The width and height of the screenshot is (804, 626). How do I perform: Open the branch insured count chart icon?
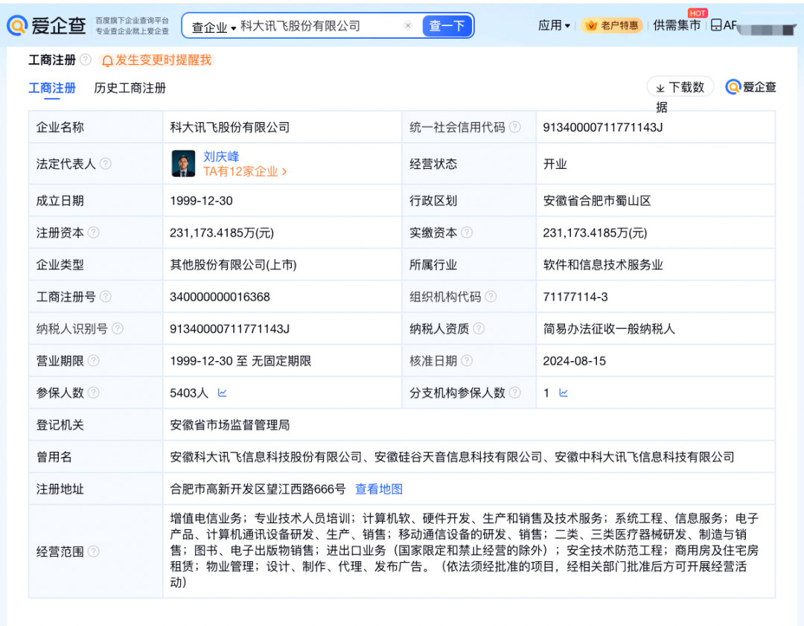click(x=564, y=392)
